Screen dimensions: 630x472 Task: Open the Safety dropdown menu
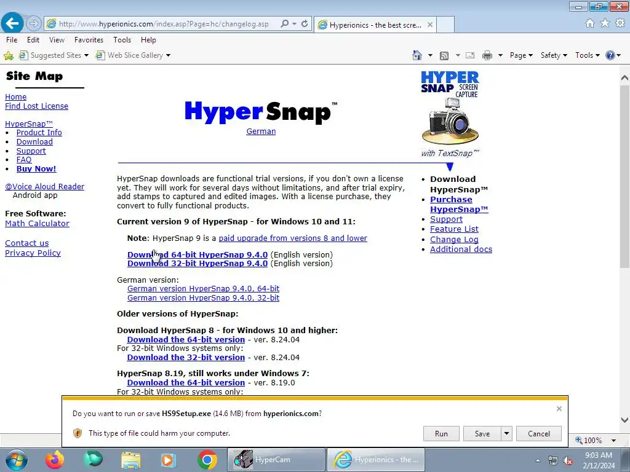pos(554,55)
